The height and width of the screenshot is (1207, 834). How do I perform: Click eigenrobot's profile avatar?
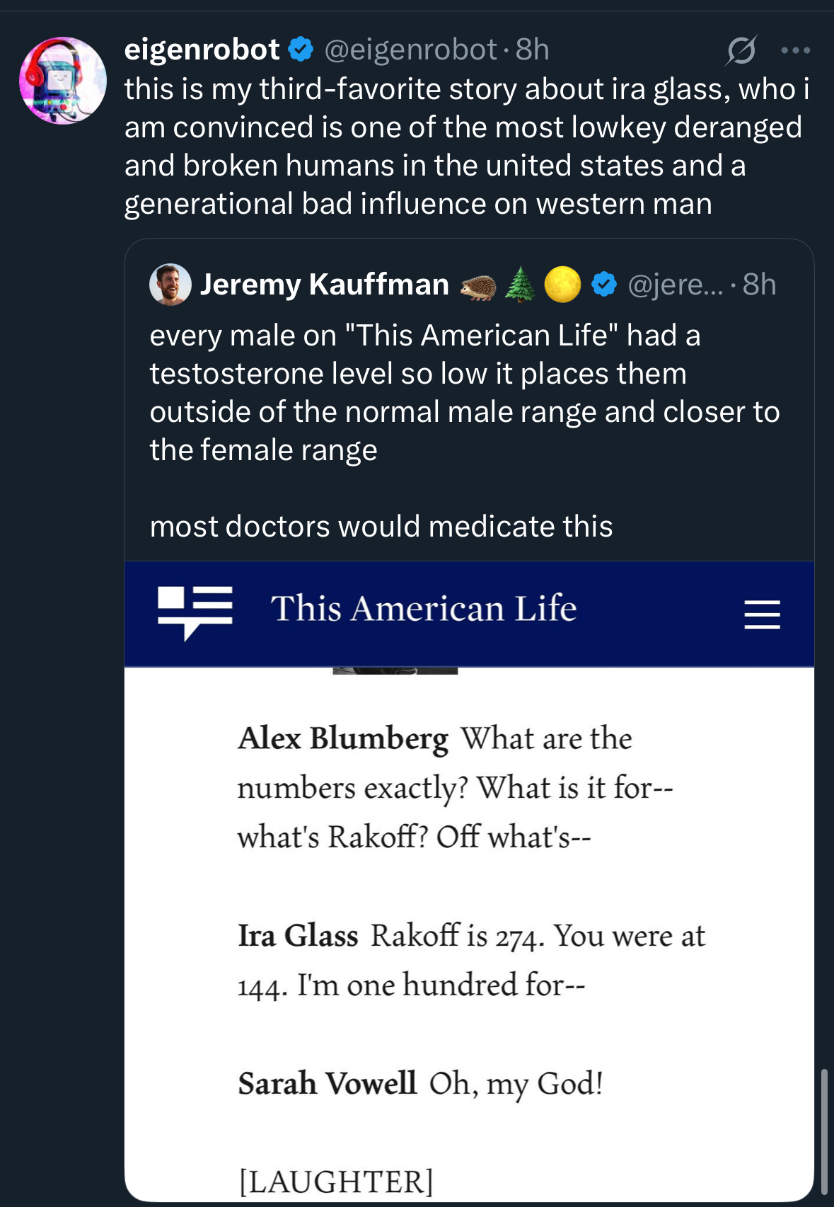point(63,81)
